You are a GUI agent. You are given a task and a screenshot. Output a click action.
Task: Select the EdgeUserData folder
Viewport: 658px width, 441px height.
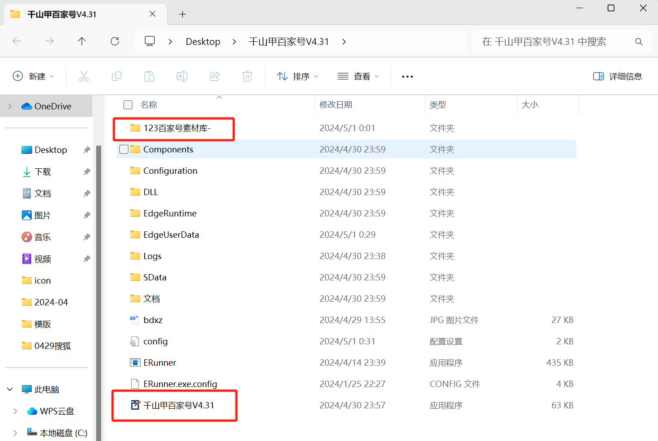pos(346,235)
